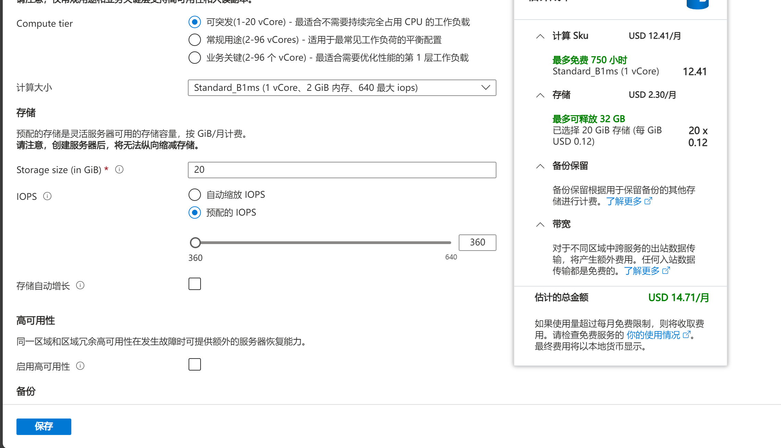The width and height of the screenshot is (781, 448).
Task: Click the green 最多免费 750 小时 text
Action: 590,60
